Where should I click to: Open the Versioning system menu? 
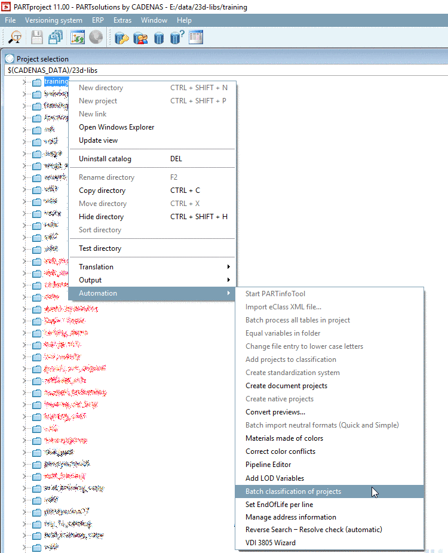54,20
